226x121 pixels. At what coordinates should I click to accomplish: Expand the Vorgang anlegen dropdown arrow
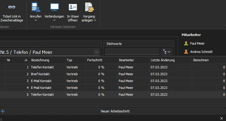tap(95, 20)
